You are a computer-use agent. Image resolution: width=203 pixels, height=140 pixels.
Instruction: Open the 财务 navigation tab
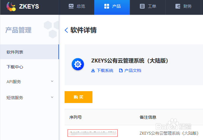[x=183, y=7]
